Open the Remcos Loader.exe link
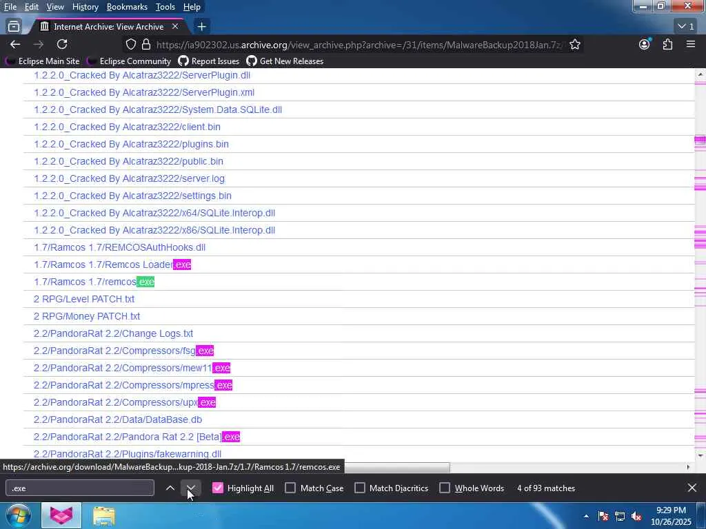This screenshot has width=706, height=529. (112, 264)
